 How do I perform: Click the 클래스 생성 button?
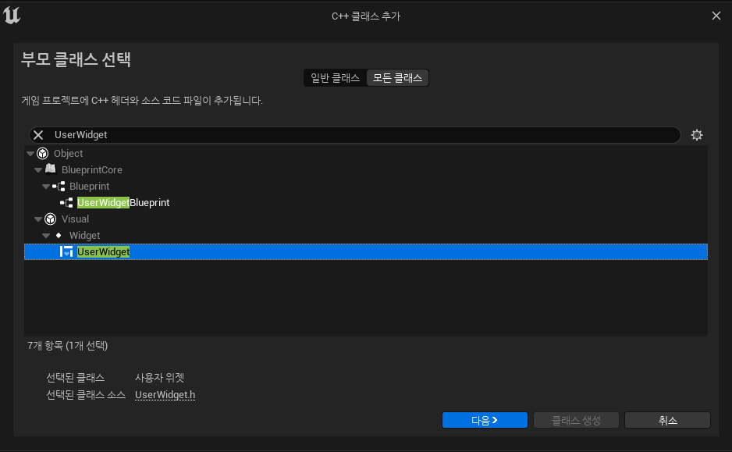[x=576, y=420]
